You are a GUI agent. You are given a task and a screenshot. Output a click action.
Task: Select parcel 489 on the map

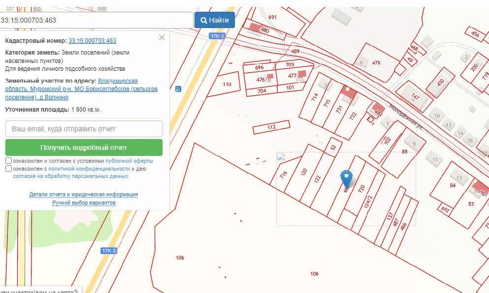[x=295, y=51]
